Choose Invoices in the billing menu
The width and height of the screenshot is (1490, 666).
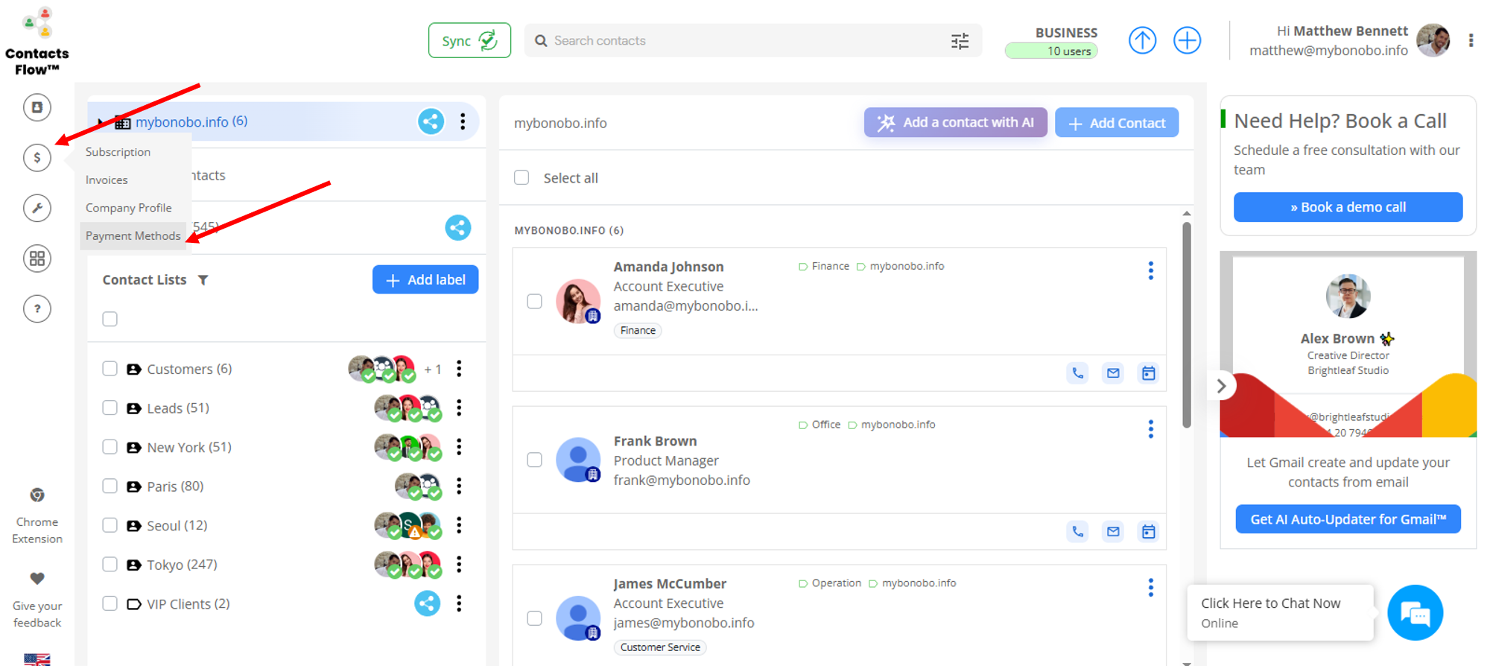click(107, 180)
